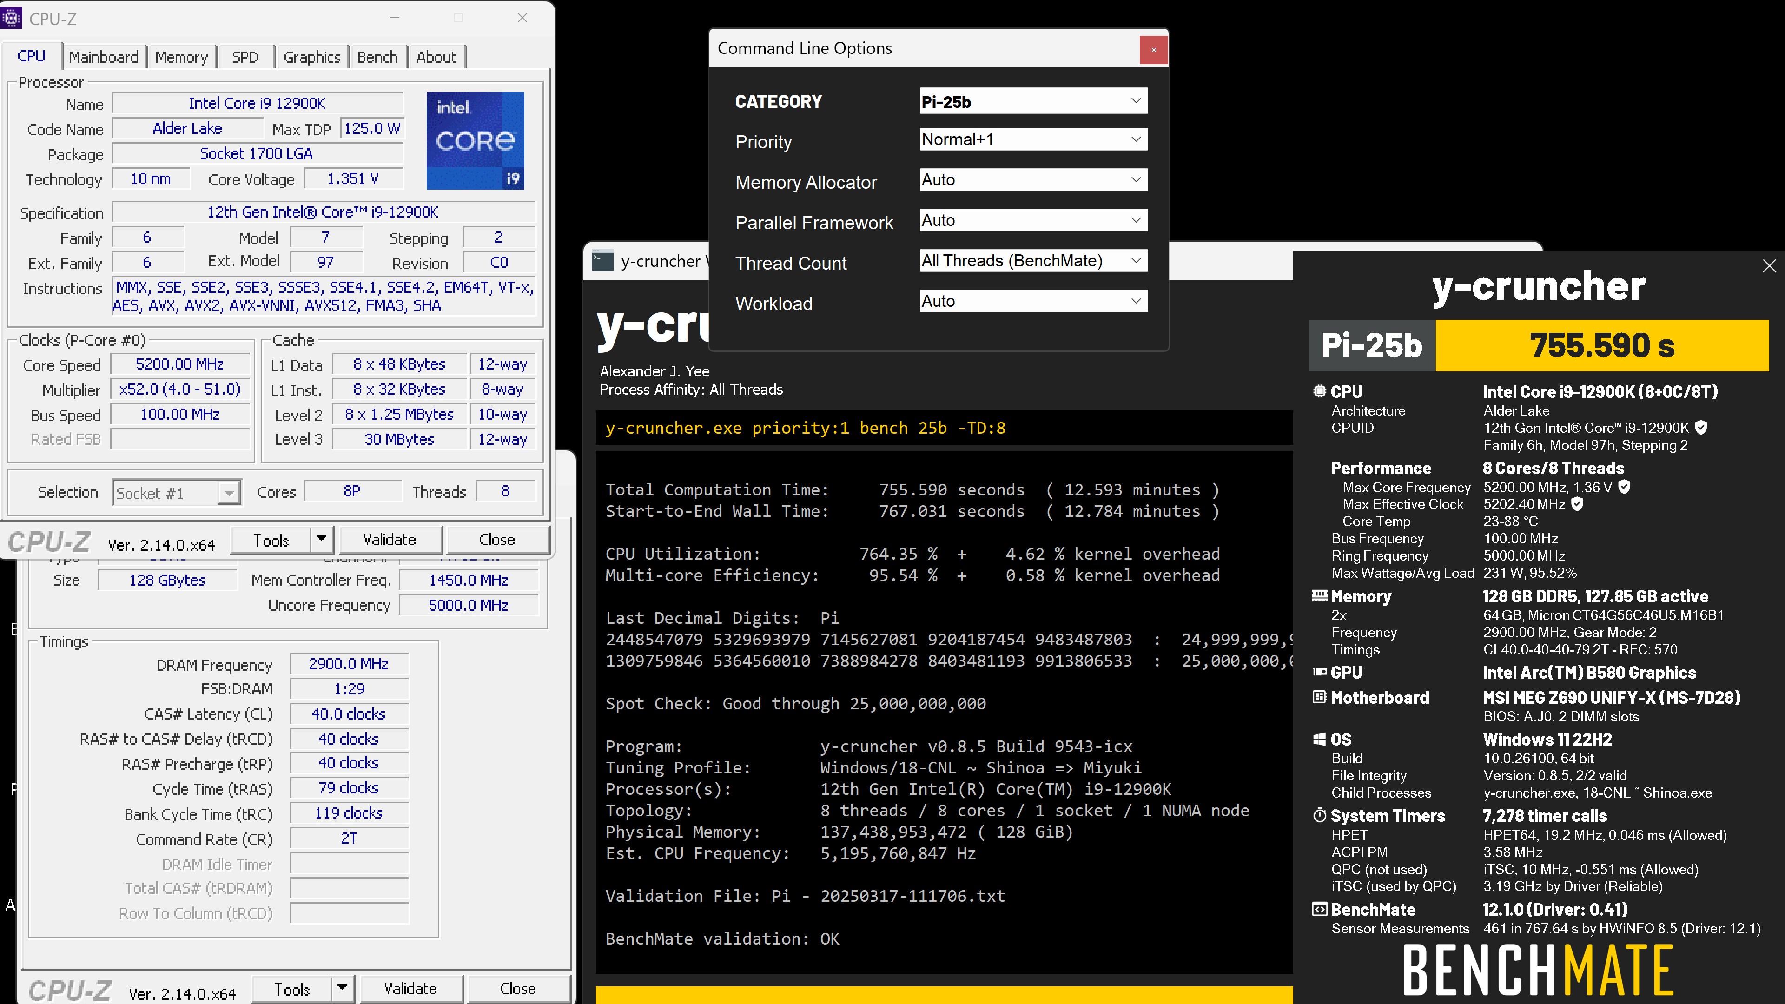Viewport: 1785px width, 1004px height.
Task: Open the Workload dropdown
Action: pos(1033,301)
